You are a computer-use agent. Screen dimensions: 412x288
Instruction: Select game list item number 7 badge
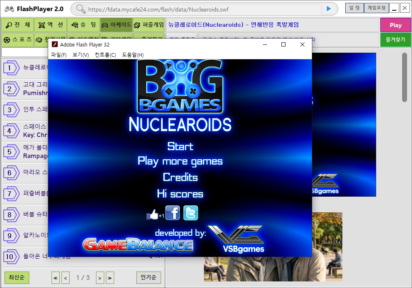point(11,194)
